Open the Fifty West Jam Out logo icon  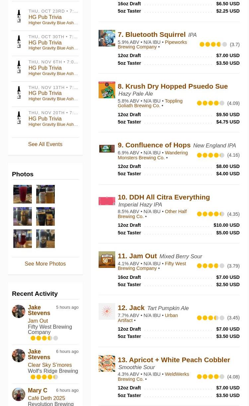(x=107, y=260)
